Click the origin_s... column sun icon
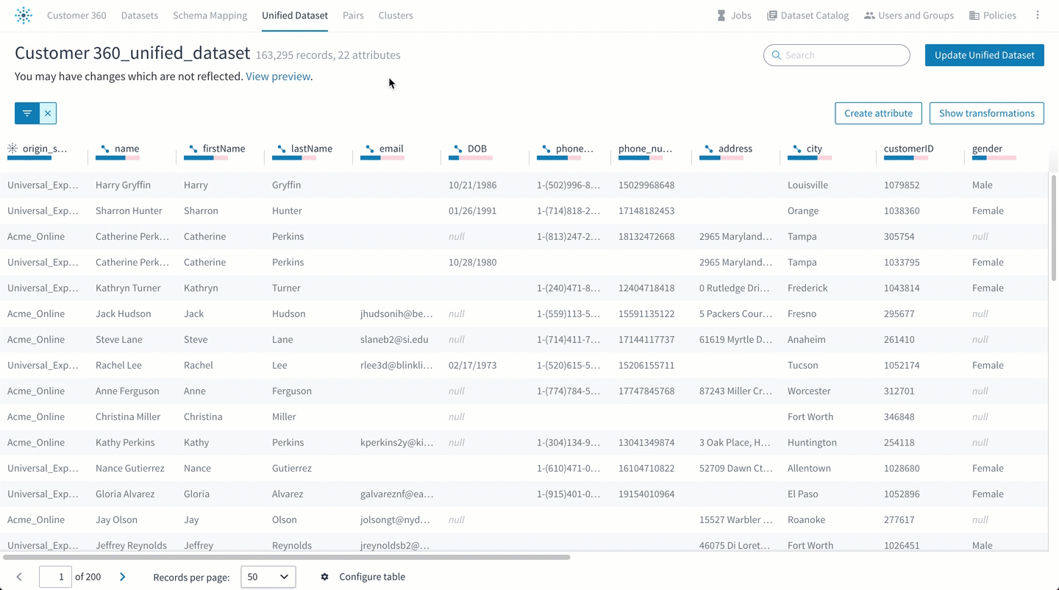 click(13, 149)
